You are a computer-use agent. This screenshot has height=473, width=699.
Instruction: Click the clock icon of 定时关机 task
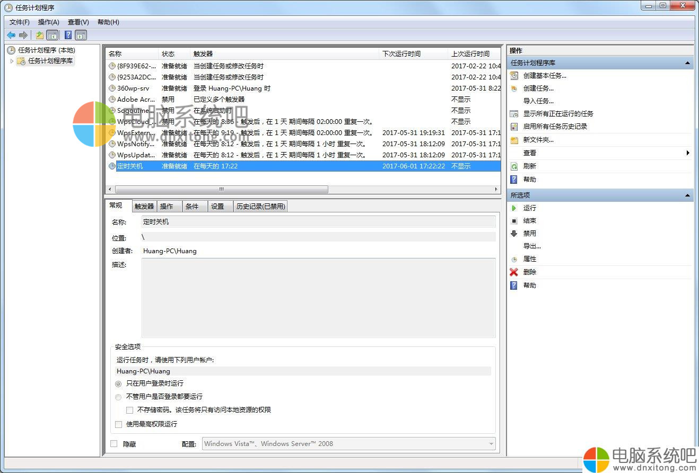[112, 166]
